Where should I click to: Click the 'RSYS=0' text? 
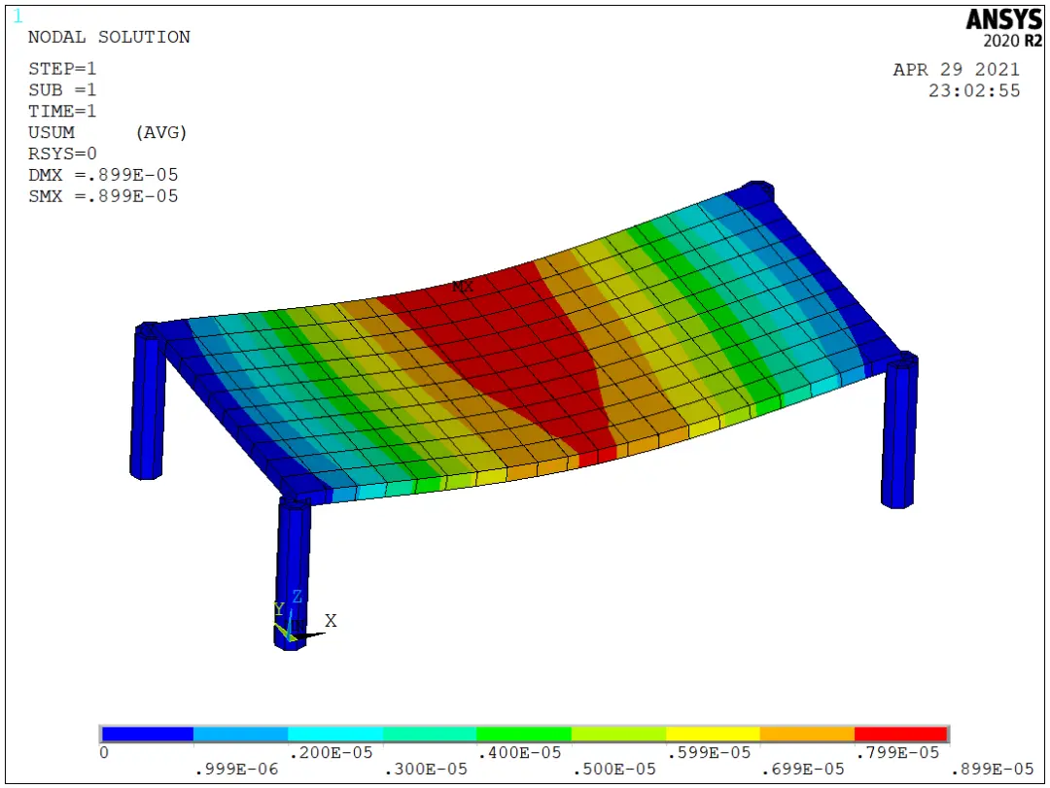click(62, 154)
